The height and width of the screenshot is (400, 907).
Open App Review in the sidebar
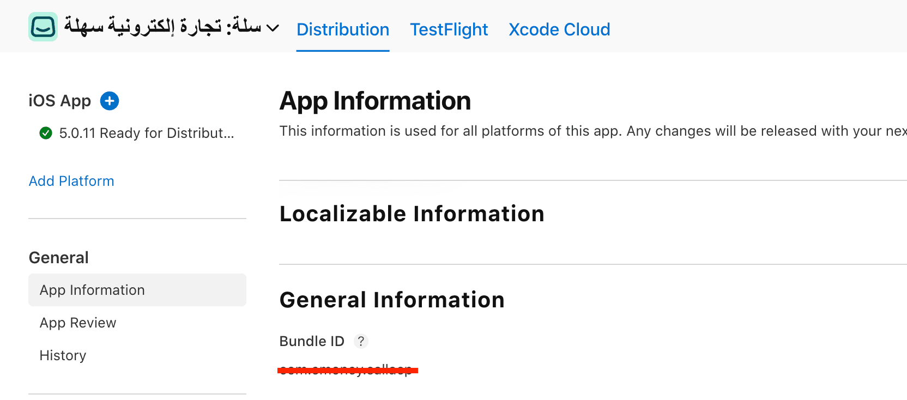tap(78, 323)
